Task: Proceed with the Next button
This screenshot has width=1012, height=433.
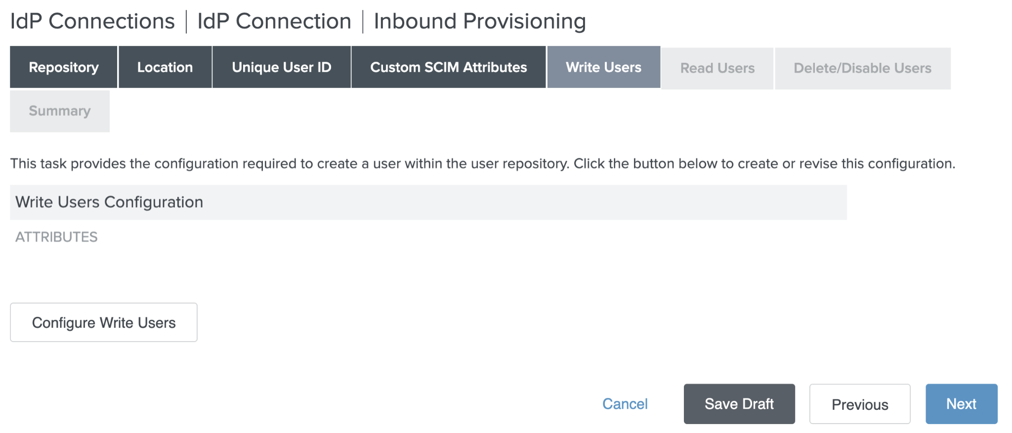Action: pyautogui.click(x=961, y=404)
